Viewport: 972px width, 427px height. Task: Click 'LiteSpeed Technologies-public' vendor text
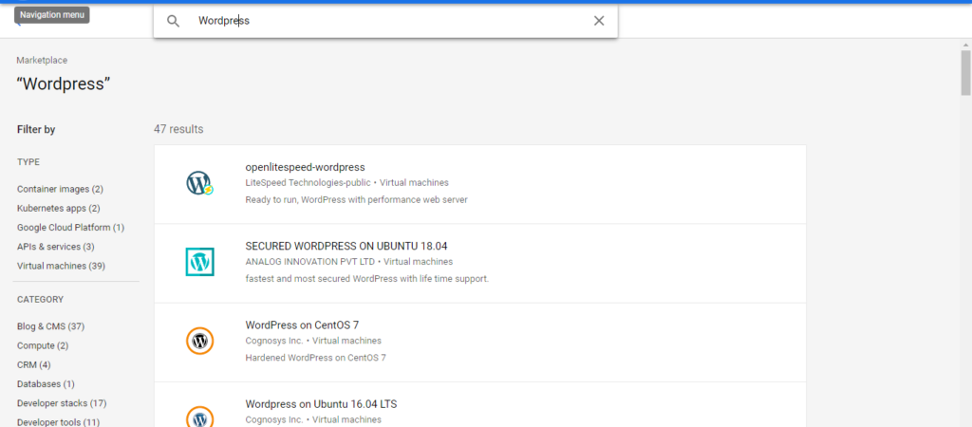pyautogui.click(x=308, y=183)
